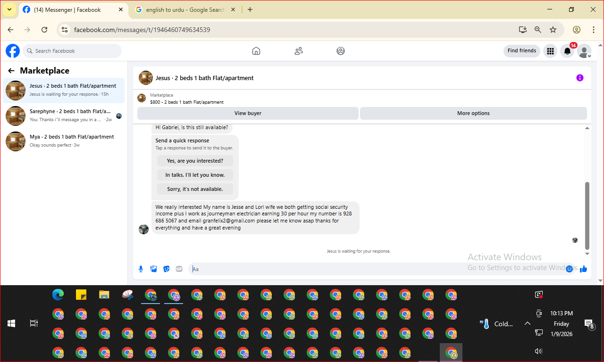The width and height of the screenshot is (604, 362).
Task: Open the Windows Start menu
Action: [11, 323]
